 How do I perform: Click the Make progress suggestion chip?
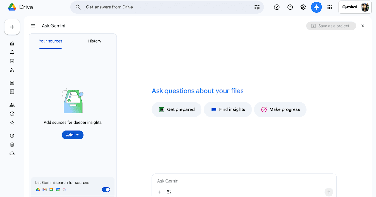(x=280, y=109)
